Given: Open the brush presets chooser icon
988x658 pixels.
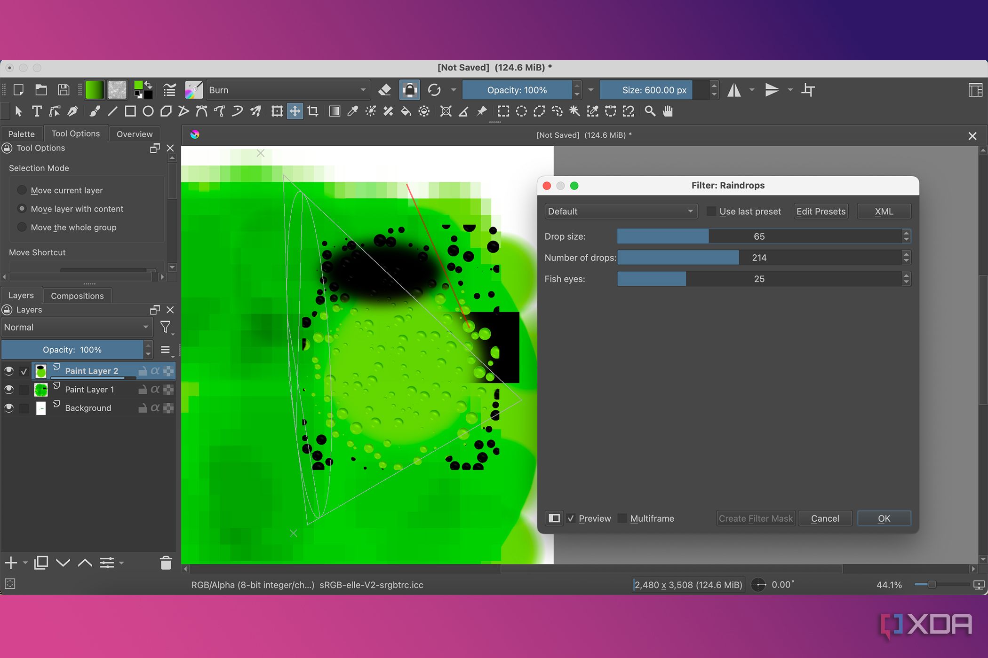Looking at the screenshot, I should tap(194, 90).
